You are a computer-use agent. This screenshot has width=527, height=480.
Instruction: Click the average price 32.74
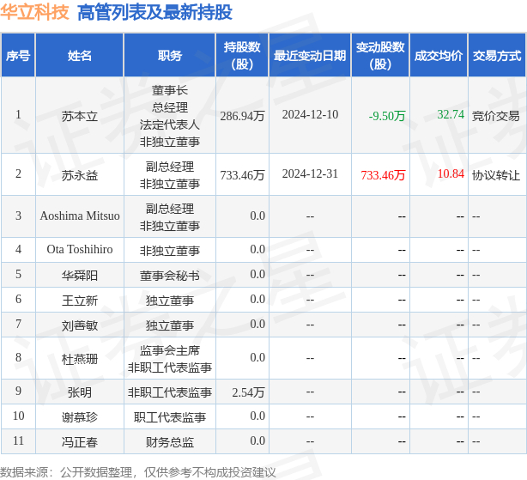coord(451,114)
